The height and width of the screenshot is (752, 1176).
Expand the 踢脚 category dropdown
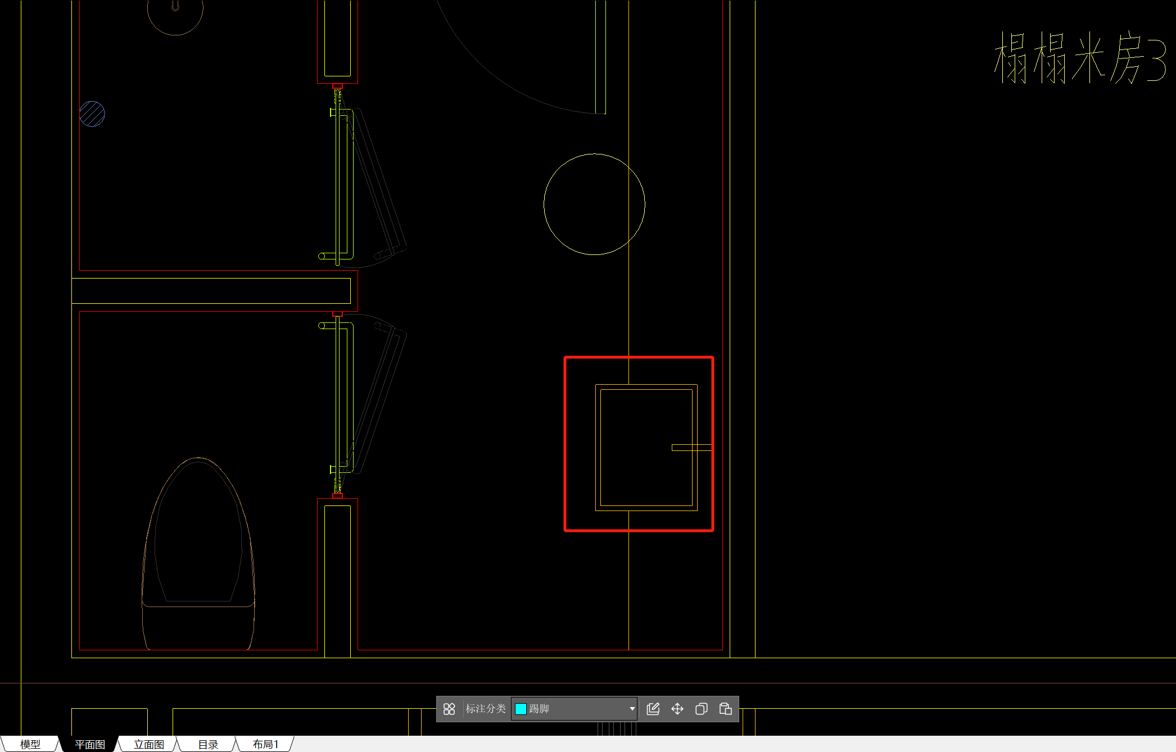click(632, 709)
